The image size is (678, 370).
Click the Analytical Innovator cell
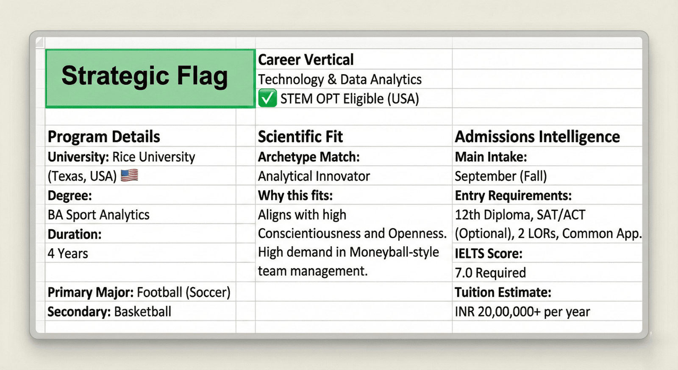click(x=314, y=176)
